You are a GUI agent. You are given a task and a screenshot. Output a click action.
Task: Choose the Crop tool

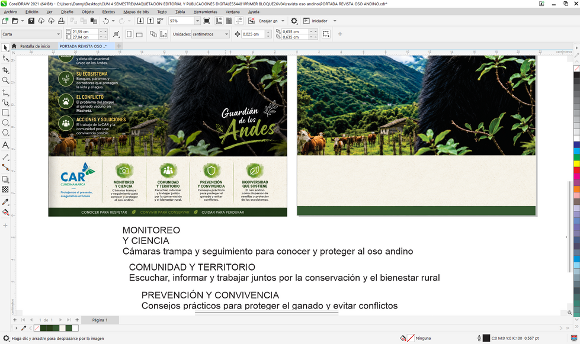tap(5, 70)
